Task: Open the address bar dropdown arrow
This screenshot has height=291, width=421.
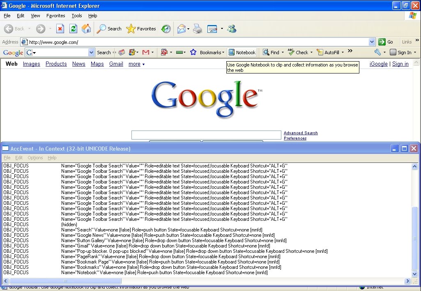Action: coord(372,42)
